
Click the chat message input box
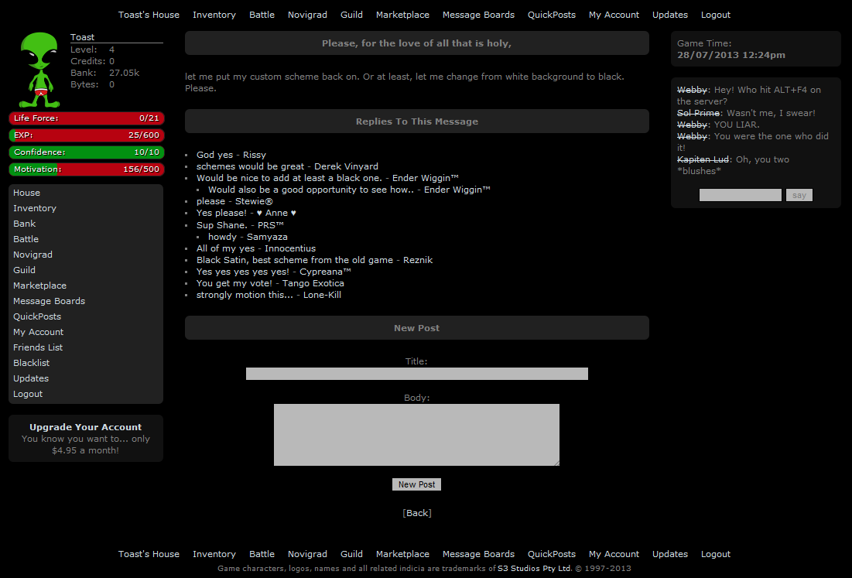click(x=740, y=195)
